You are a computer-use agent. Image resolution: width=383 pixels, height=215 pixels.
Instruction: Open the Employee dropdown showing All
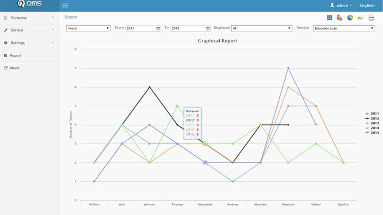(x=261, y=28)
